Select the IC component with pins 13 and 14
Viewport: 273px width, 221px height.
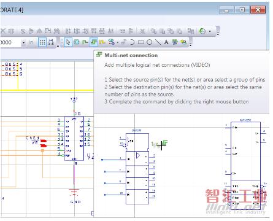(x=74, y=139)
